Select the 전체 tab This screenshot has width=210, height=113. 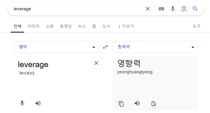click(17, 26)
